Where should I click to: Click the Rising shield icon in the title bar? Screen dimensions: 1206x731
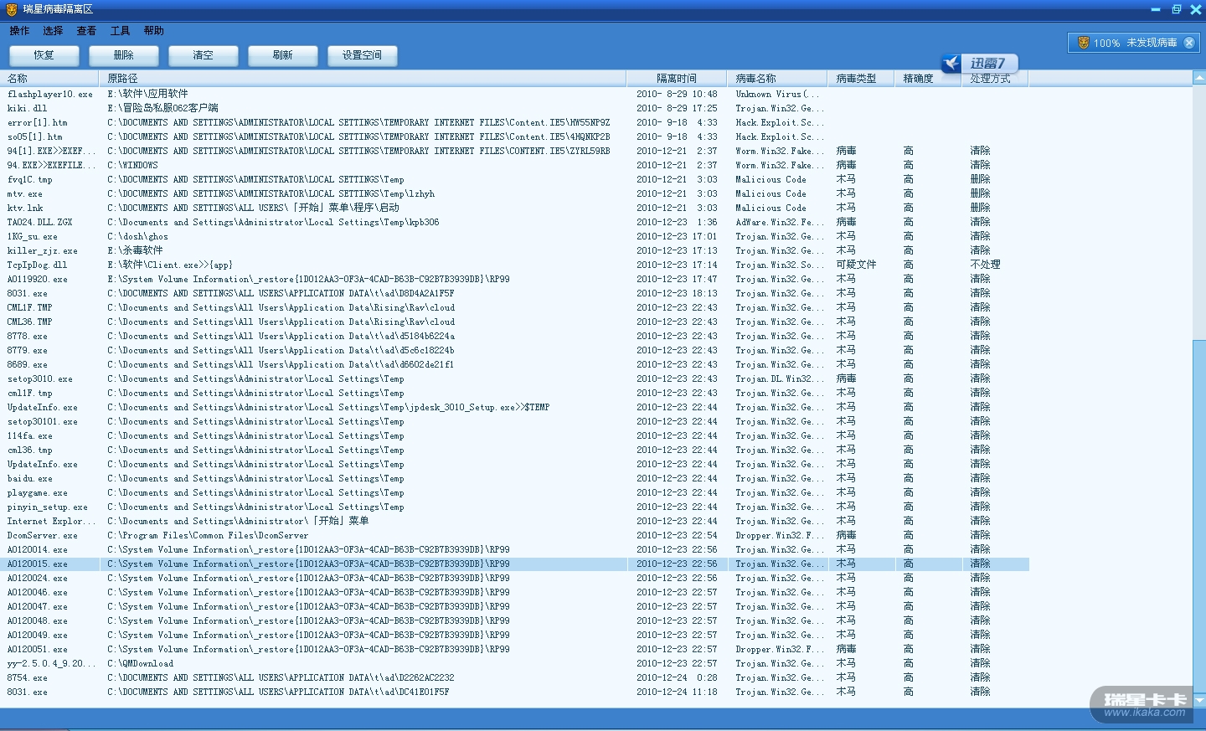click(11, 9)
